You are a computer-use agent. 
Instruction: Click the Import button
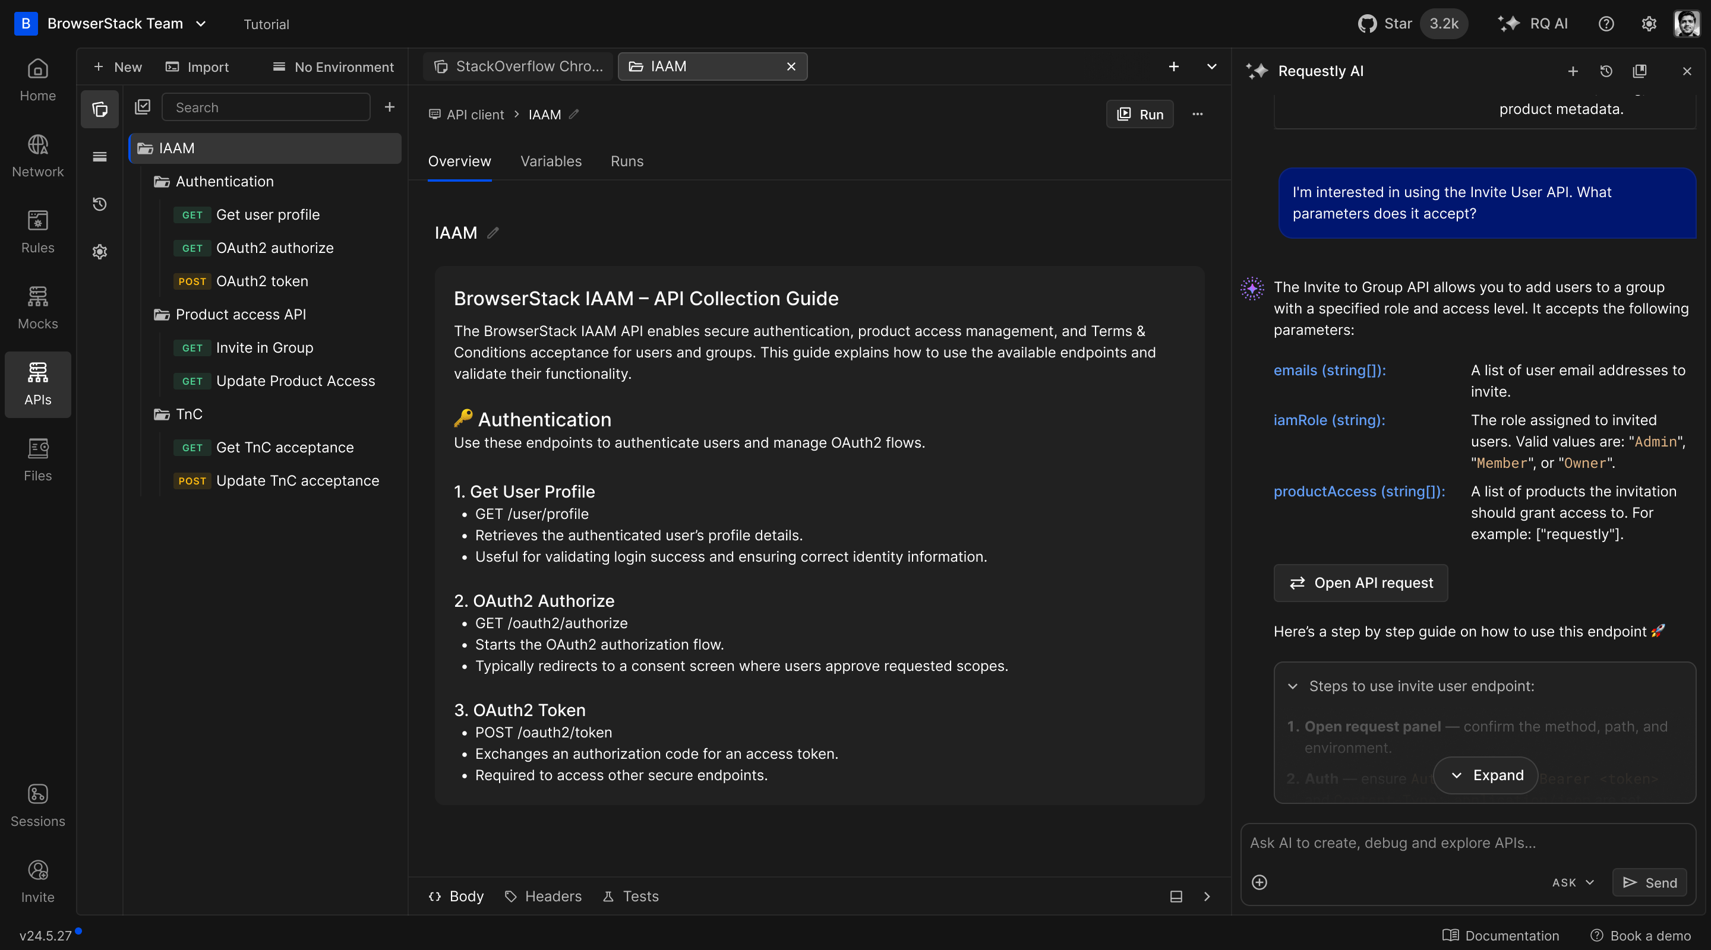pos(197,67)
